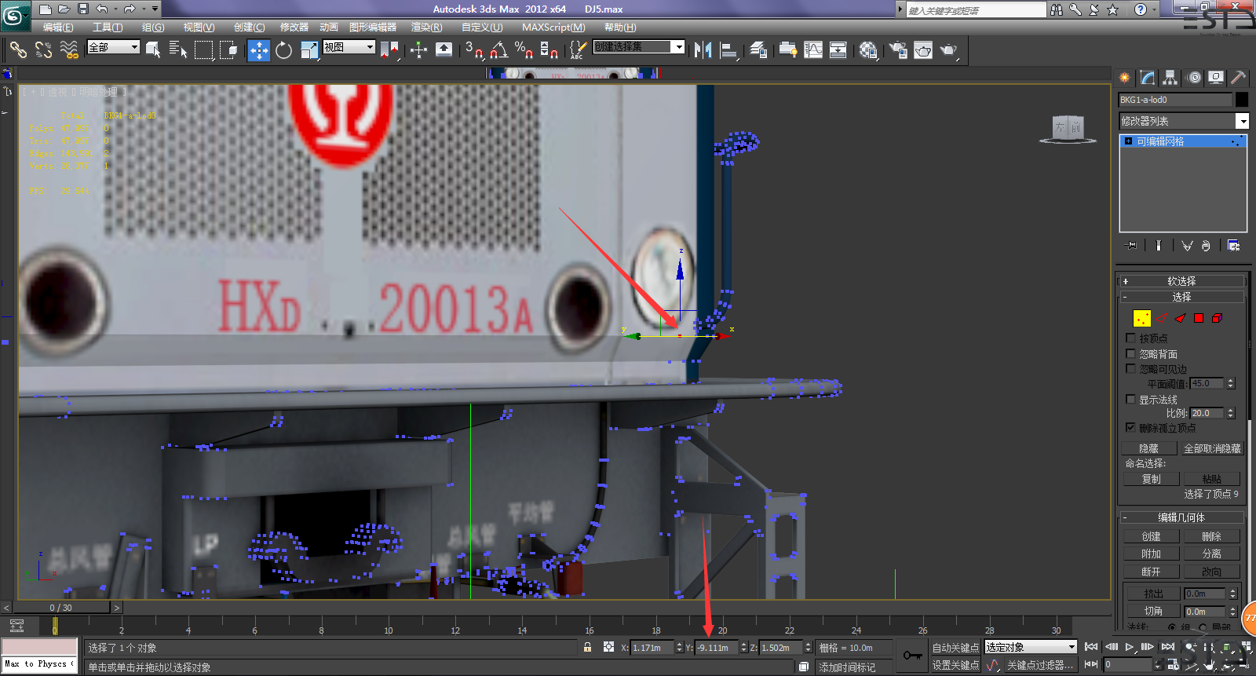Image resolution: width=1256 pixels, height=676 pixels.
Task: Activate the Select Object tool
Action: pos(153,49)
